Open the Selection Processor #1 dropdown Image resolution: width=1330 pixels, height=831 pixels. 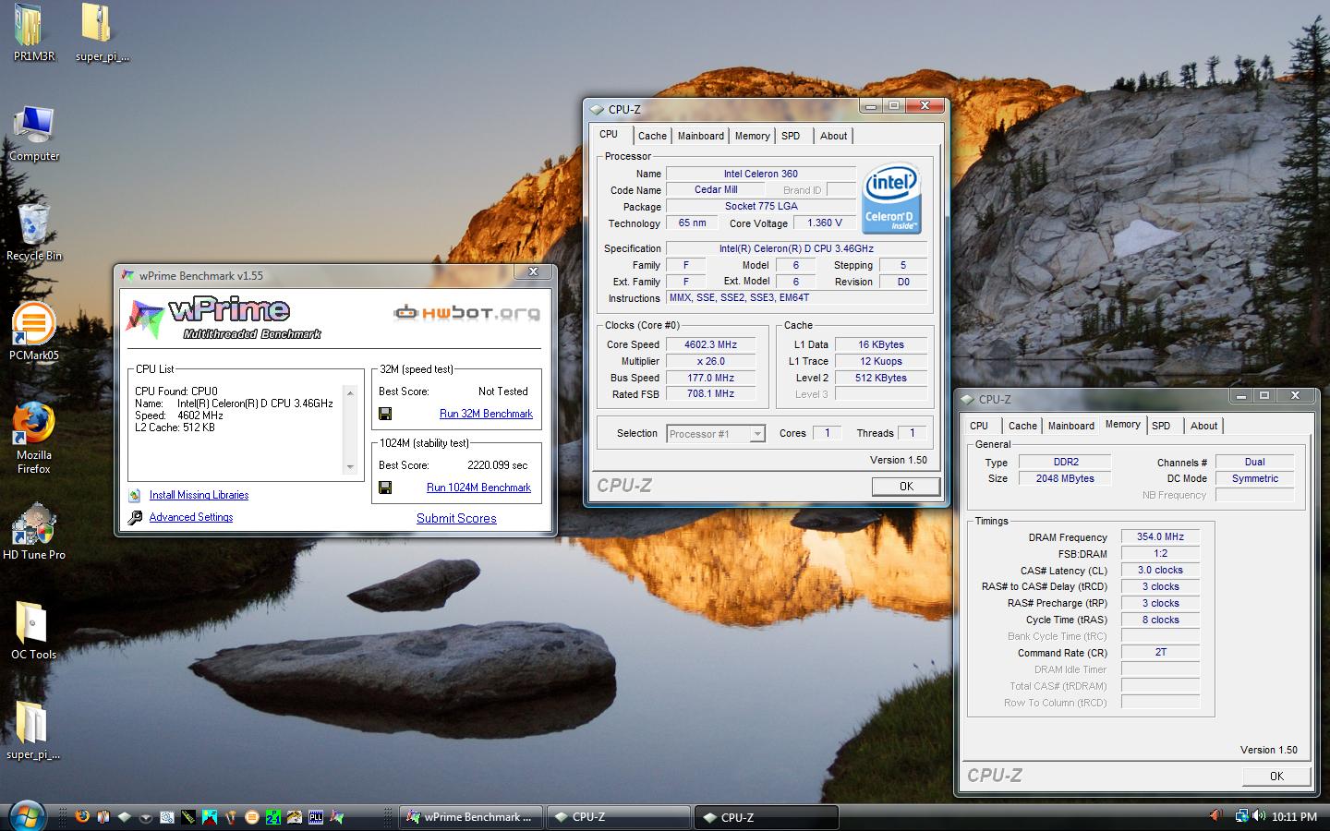click(x=716, y=433)
